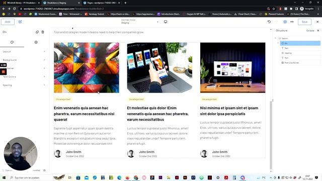Select the highlighted Div in Structure tree
322x181 pixels.
(x=300, y=43)
